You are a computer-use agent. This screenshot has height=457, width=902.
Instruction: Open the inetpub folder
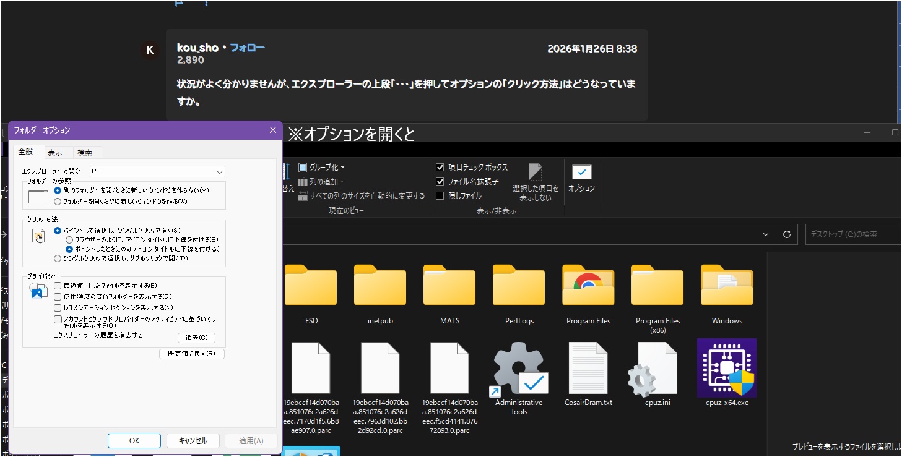pos(380,286)
